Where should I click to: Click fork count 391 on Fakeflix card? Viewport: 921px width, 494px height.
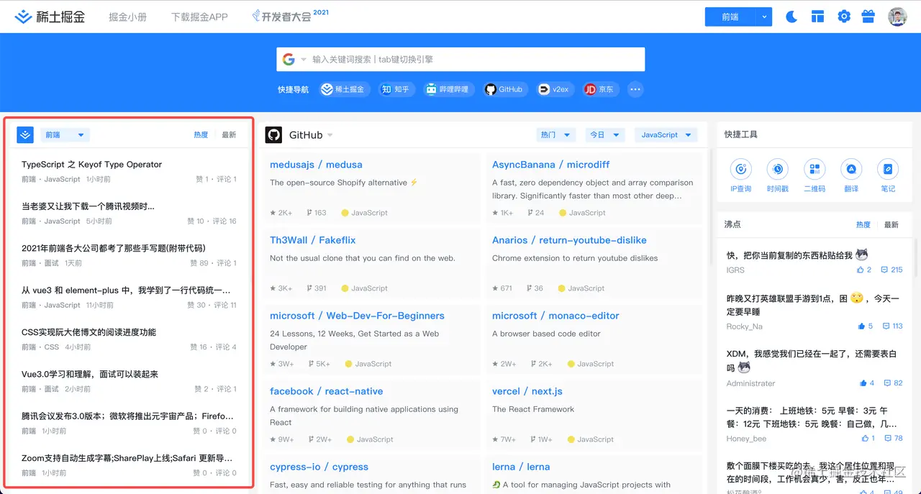tap(317, 288)
